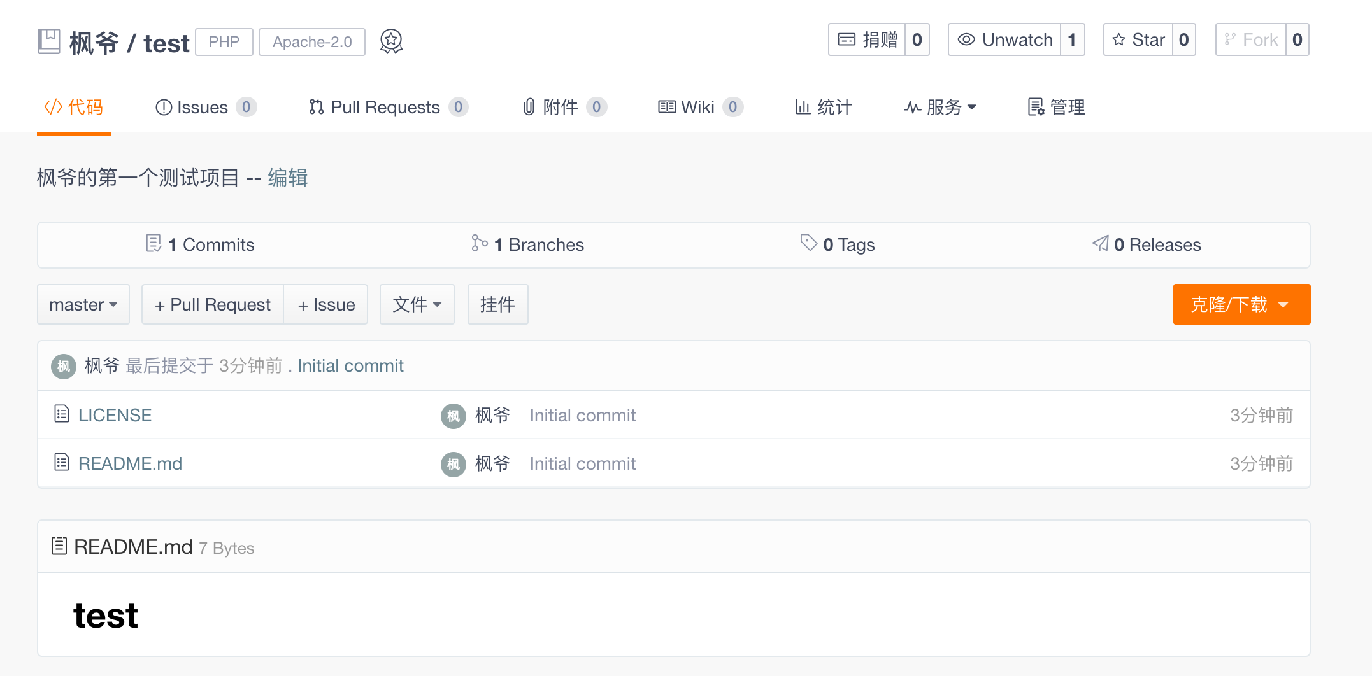Toggle Unwatch for this repository

tap(1005, 40)
